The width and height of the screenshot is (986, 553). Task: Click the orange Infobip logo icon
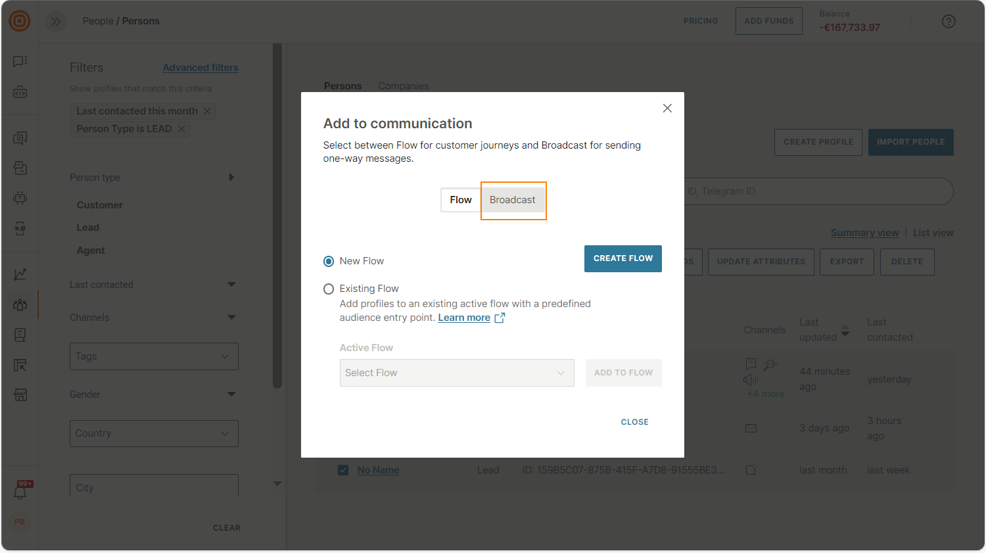(x=20, y=21)
